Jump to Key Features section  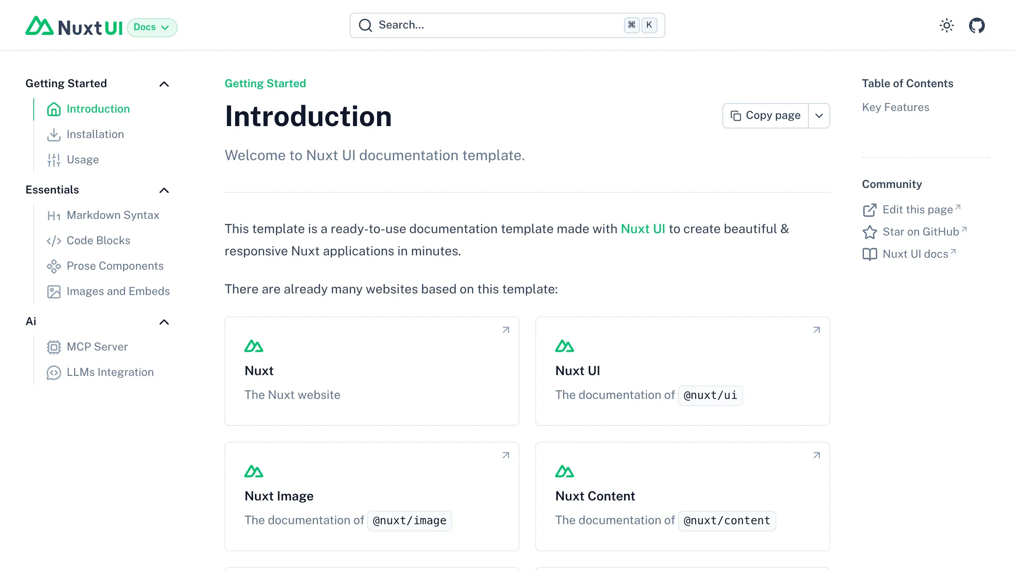pos(895,107)
